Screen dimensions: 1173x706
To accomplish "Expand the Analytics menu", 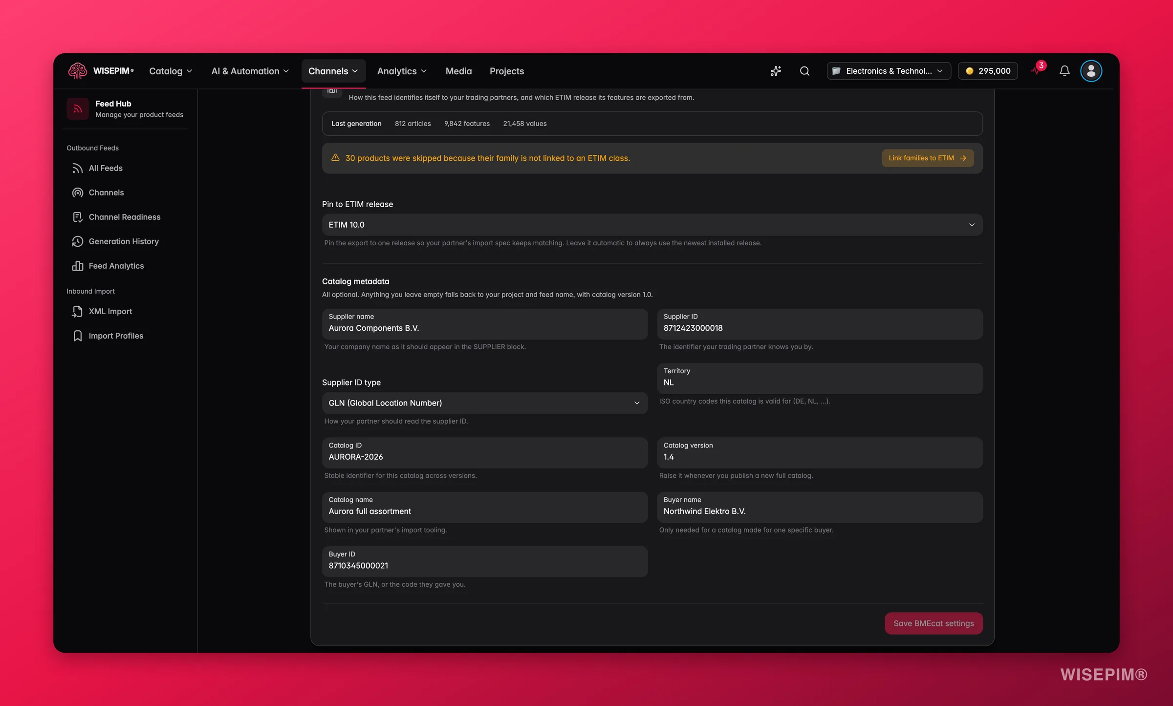I will click(x=402, y=71).
